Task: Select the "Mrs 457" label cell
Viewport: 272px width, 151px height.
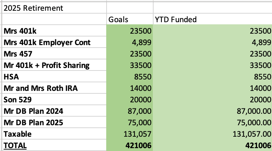Action: click(54, 54)
